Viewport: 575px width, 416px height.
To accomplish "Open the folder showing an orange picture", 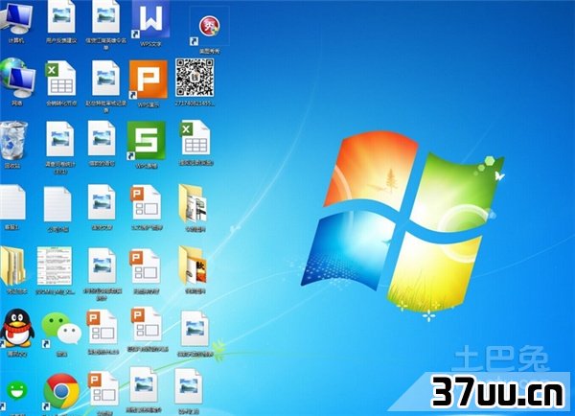I will point(193,266).
